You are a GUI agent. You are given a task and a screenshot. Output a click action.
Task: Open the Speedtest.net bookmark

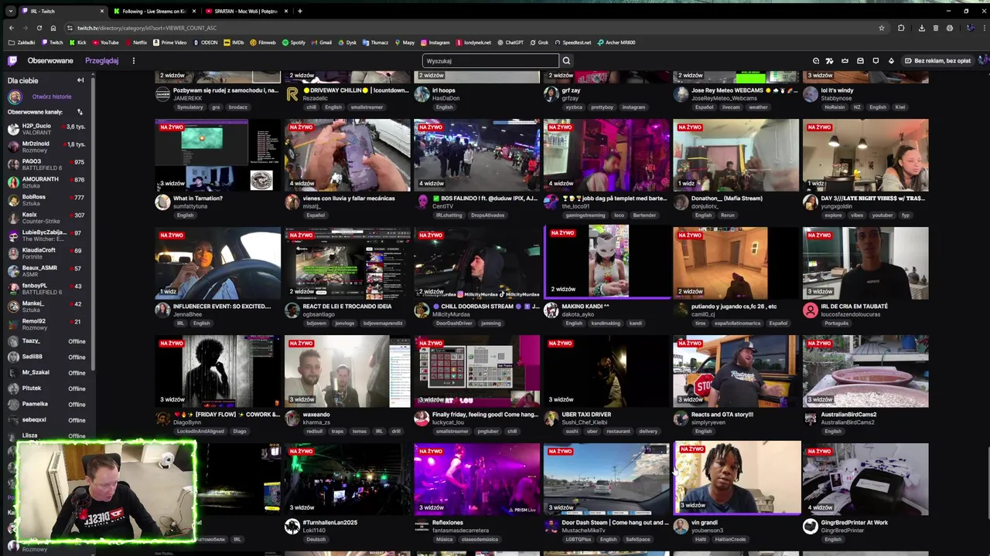coord(573,42)
